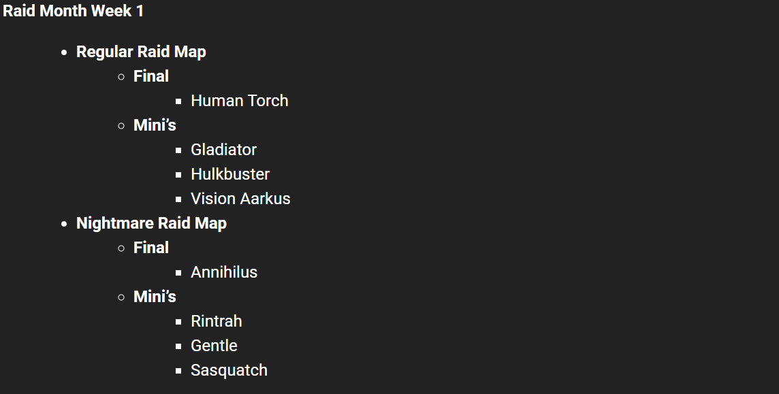Click the Sasquatch list entry
Viewport: 779px width, 394px height.
pyautogui.click(x=229, y=370)
